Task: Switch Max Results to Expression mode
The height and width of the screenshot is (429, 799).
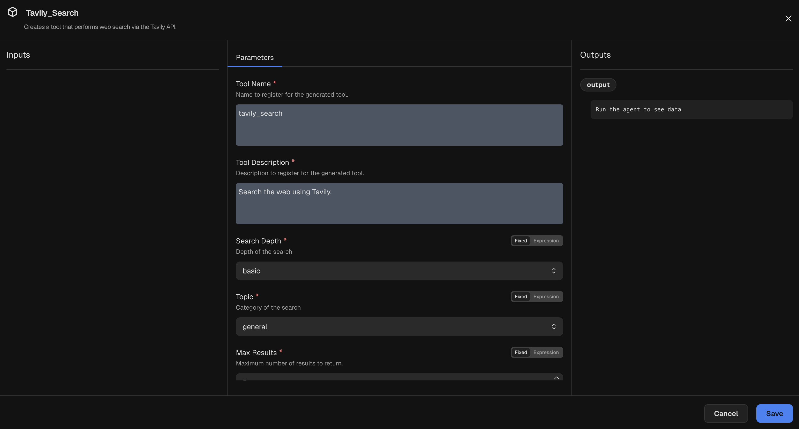Action: (x=546, y=352)
